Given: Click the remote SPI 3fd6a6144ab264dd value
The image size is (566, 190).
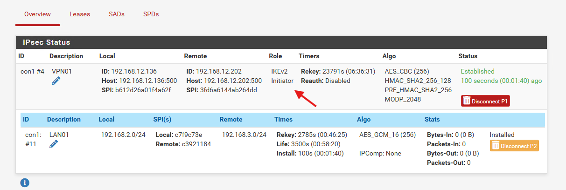Looking at the screenshot, I should pyautogui.click(x=229, y=90).
